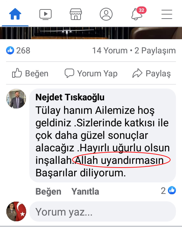
Task: Open Nejdet Tıskaoğlu's name link
Action: pyautogui.click(x=70, y=97)
